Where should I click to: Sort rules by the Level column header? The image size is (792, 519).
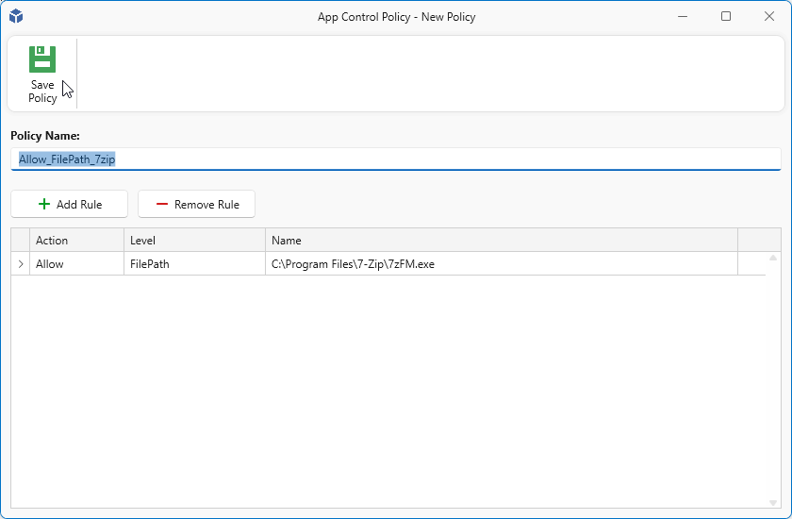point(194,241)
